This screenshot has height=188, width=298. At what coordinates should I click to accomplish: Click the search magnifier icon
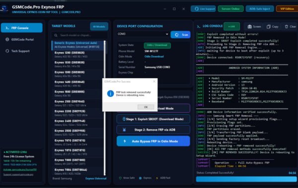click(x=56, y=35)
